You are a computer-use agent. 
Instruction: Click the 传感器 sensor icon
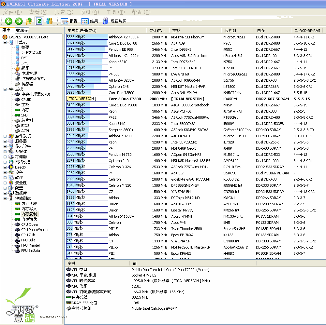(18, 84)
